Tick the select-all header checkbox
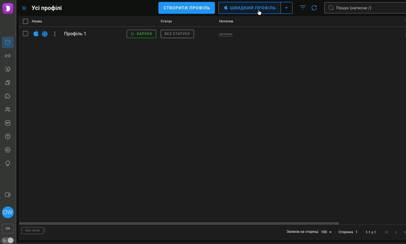Image resolution: width=406 pixels, height=244 pixels. coord(26,21)
